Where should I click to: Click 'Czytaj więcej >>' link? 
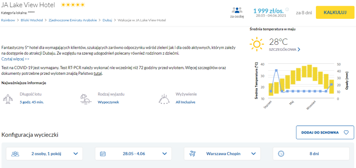click(15, 59)
